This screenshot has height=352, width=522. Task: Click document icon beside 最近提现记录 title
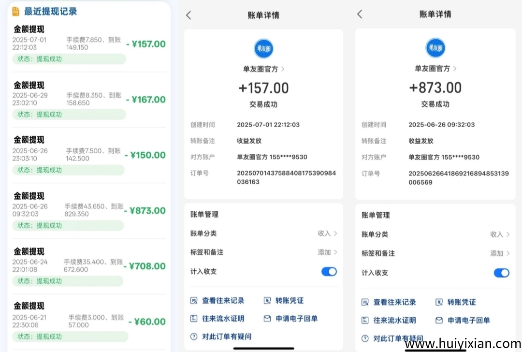pyautogui.click(x=16, y=11)
